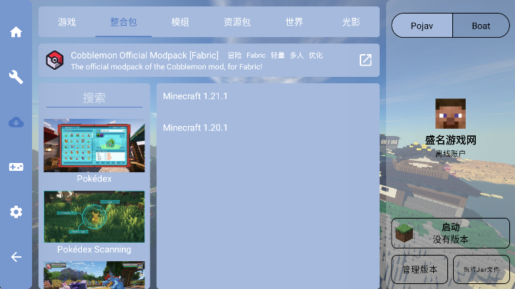The height and width of the screenshot is (289, 515).
Task: Switch to the 资源包 tab
Action: click(x=236, y=22)
